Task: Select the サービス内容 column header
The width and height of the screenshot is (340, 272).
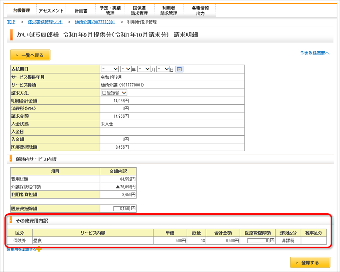Action: point(93,233)
